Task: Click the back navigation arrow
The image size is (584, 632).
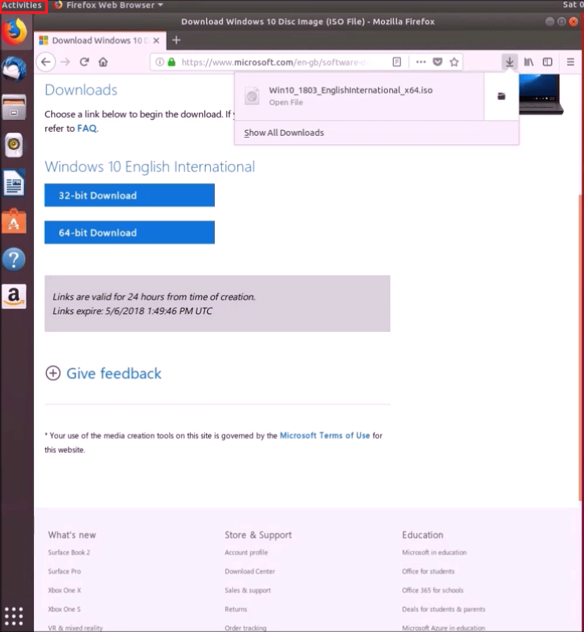Action: (x=46, y=62)
